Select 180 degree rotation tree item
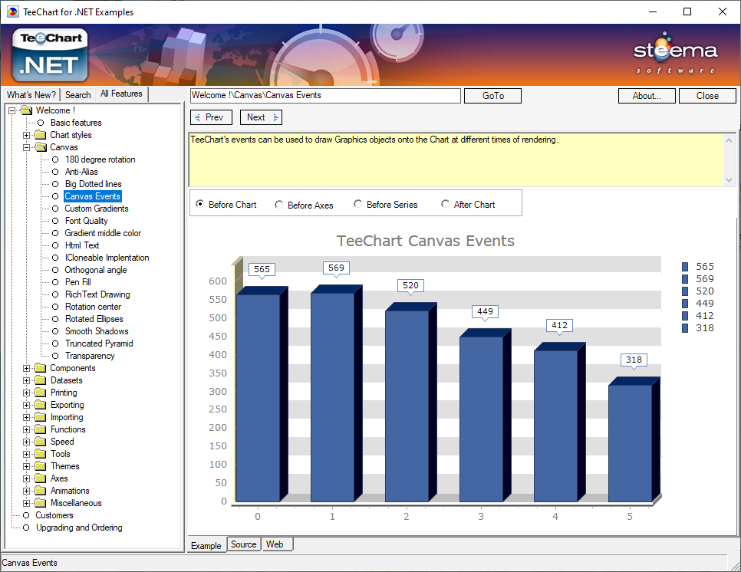 click(100, 159)
